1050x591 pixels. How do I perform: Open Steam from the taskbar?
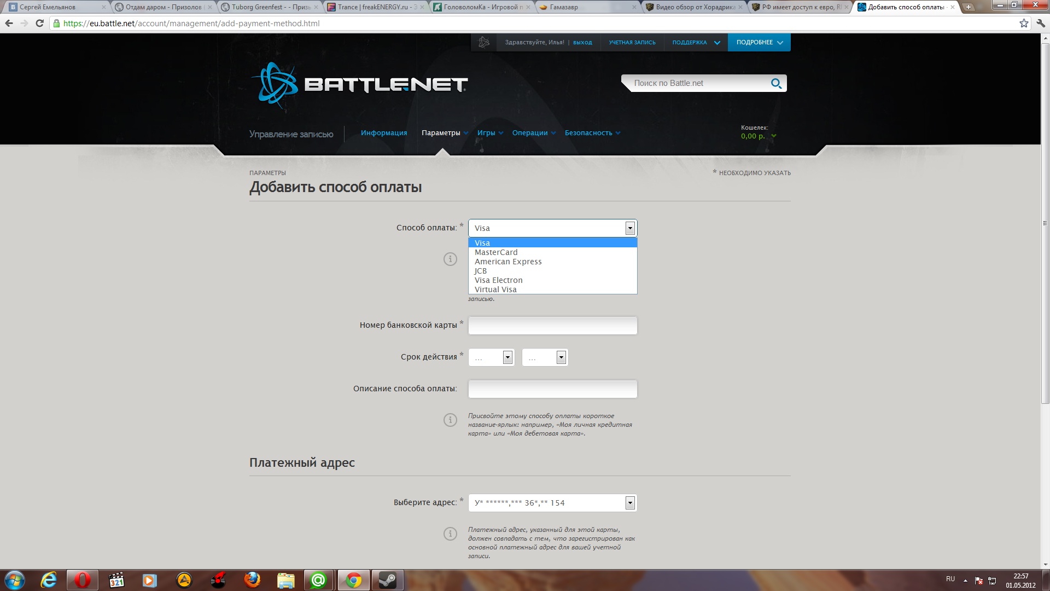point(387,580)
